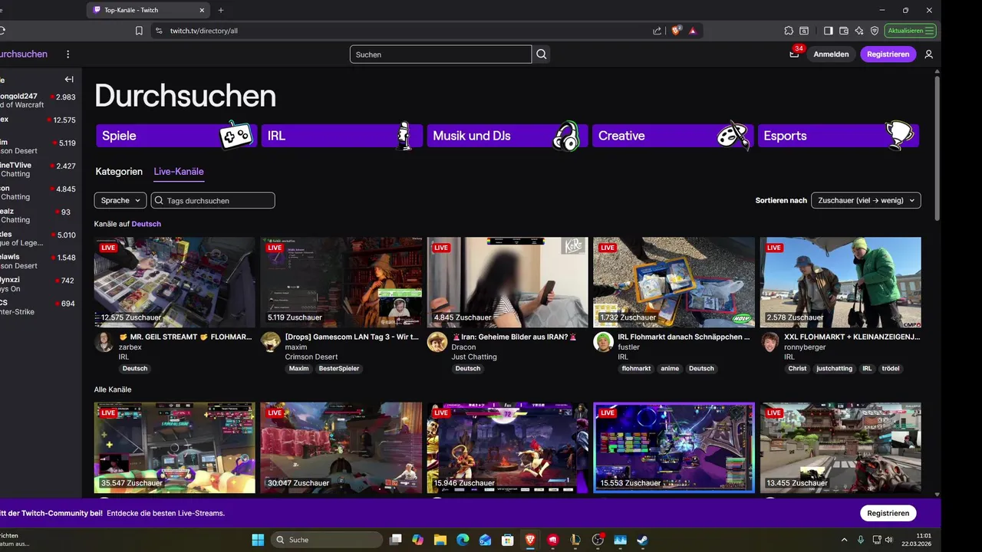
Task: Open the notifications inbox showing 34
Action: [794, 54]
